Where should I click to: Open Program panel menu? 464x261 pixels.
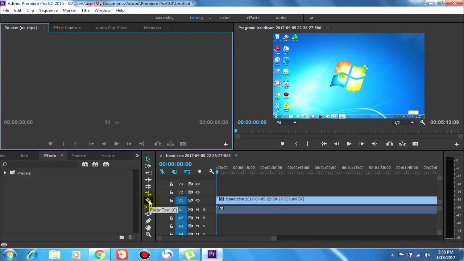[x=328, y=28]
